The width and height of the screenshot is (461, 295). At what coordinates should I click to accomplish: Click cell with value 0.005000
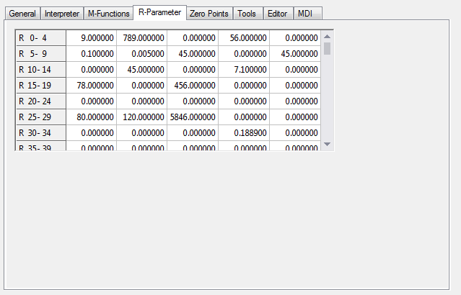[142, 54]
